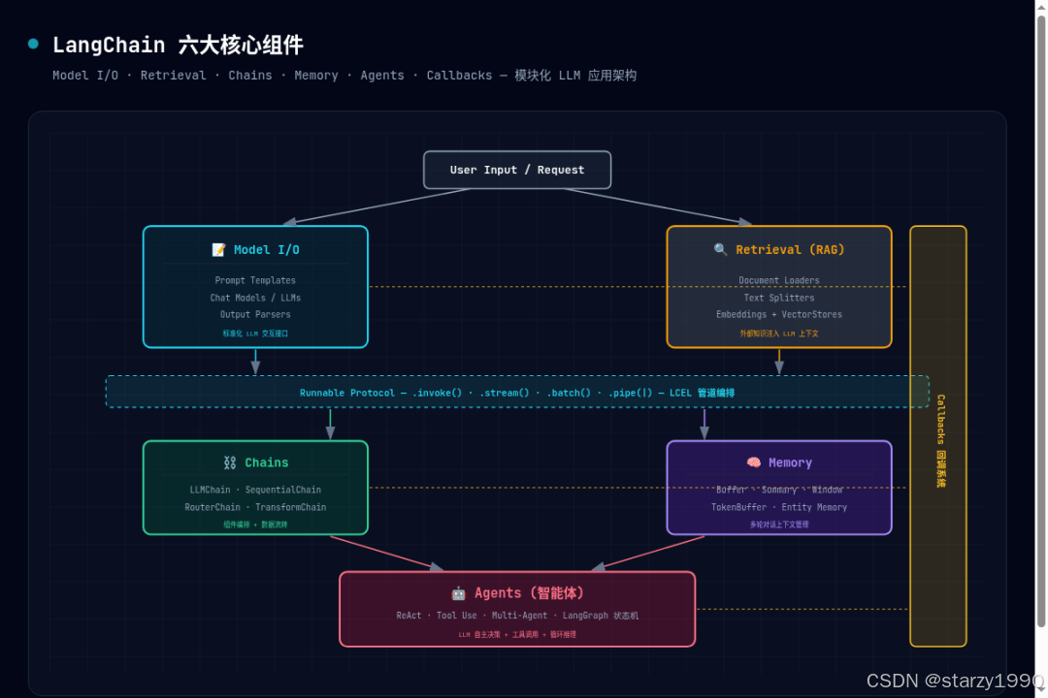Select the "Model I/O" box heading

tap(267, 250)
